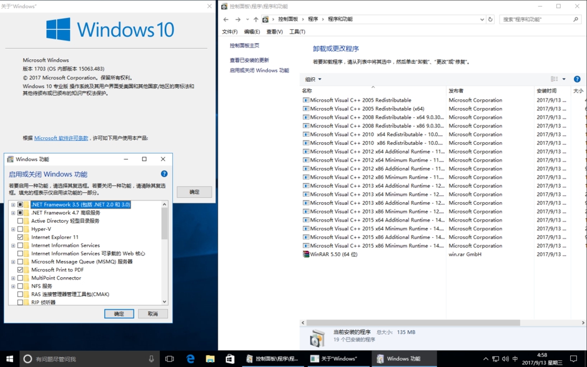The height and width of the screenshot is (367, 587).
Task: Open File Explorer from the taskbar
Action: point(210,359)
